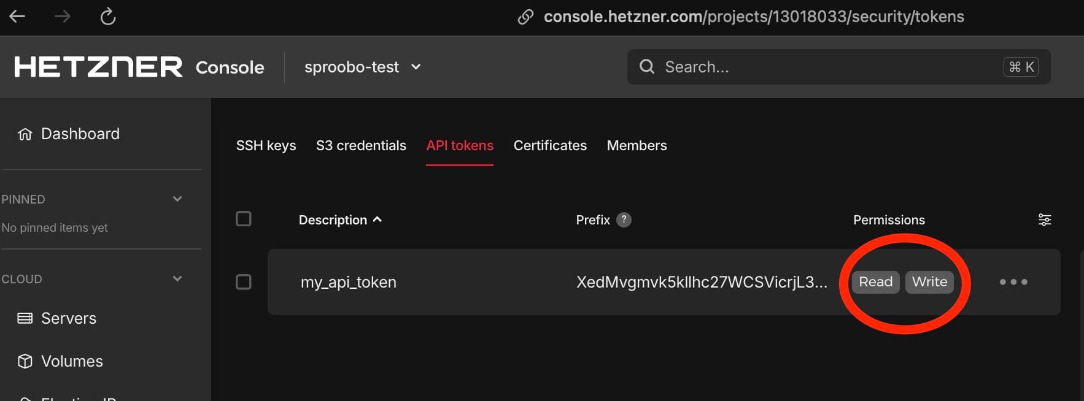This screenshot has width=1084, height=401.
Task: Open the my_api_token three-dot menu
Action: 1013,282
